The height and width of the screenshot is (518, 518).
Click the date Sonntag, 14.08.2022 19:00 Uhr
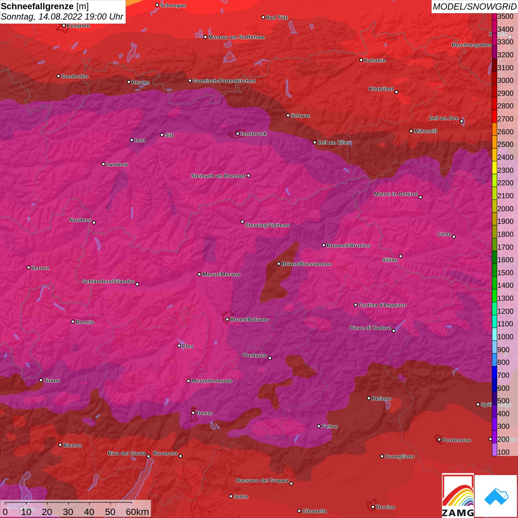[x=62, y=17]
